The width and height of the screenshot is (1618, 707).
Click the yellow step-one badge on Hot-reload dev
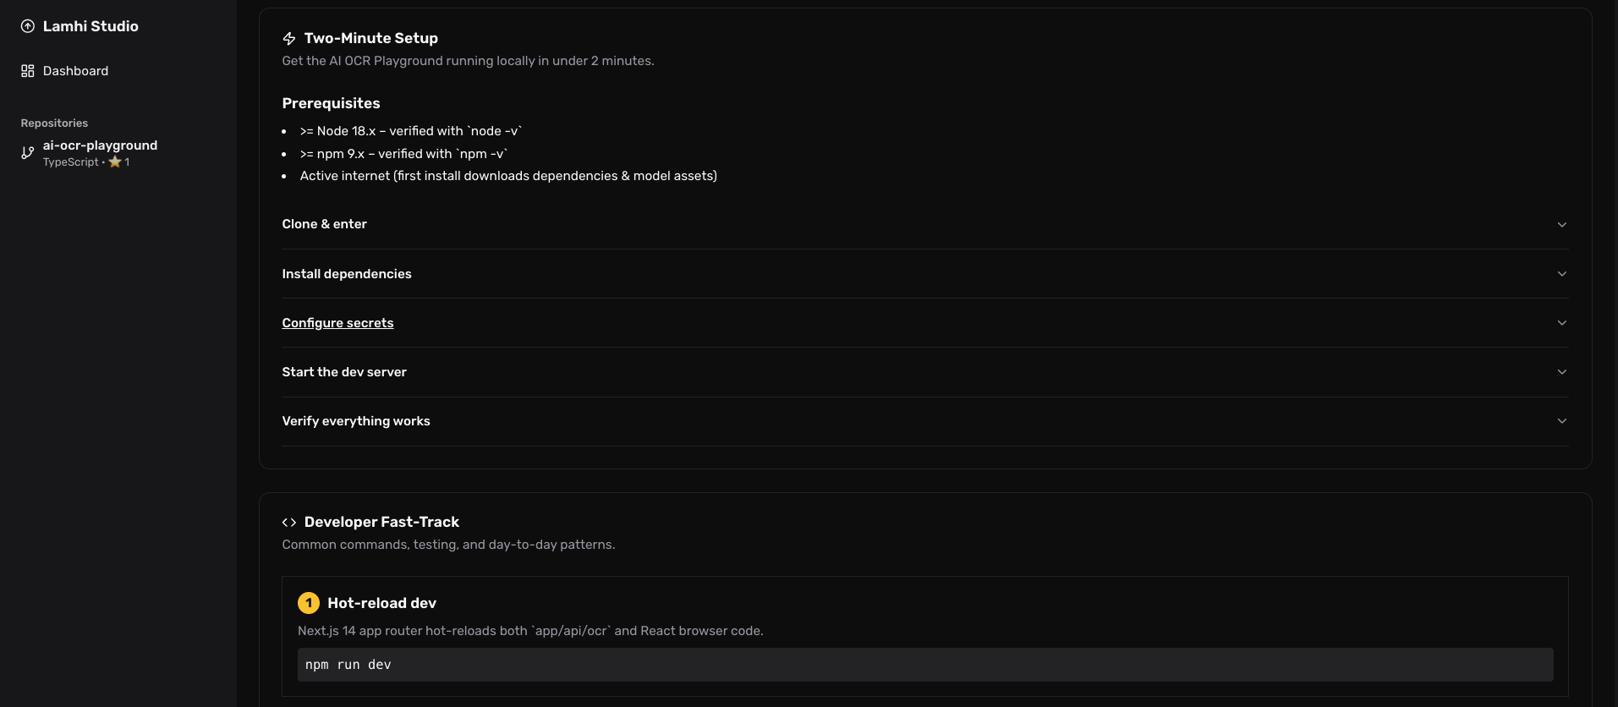pyautogui.click(x=308, y=602)
